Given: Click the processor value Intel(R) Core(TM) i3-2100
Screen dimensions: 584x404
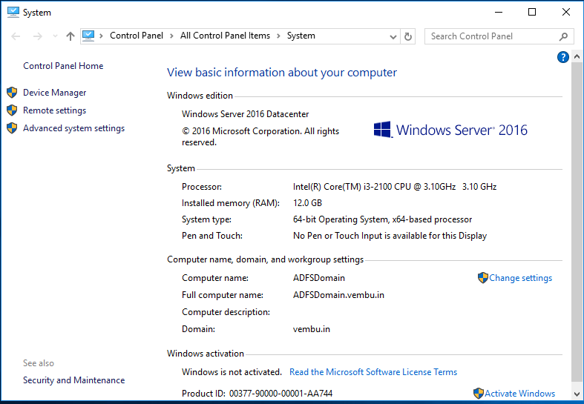Looking at the screenshot, I should point(395,187).
